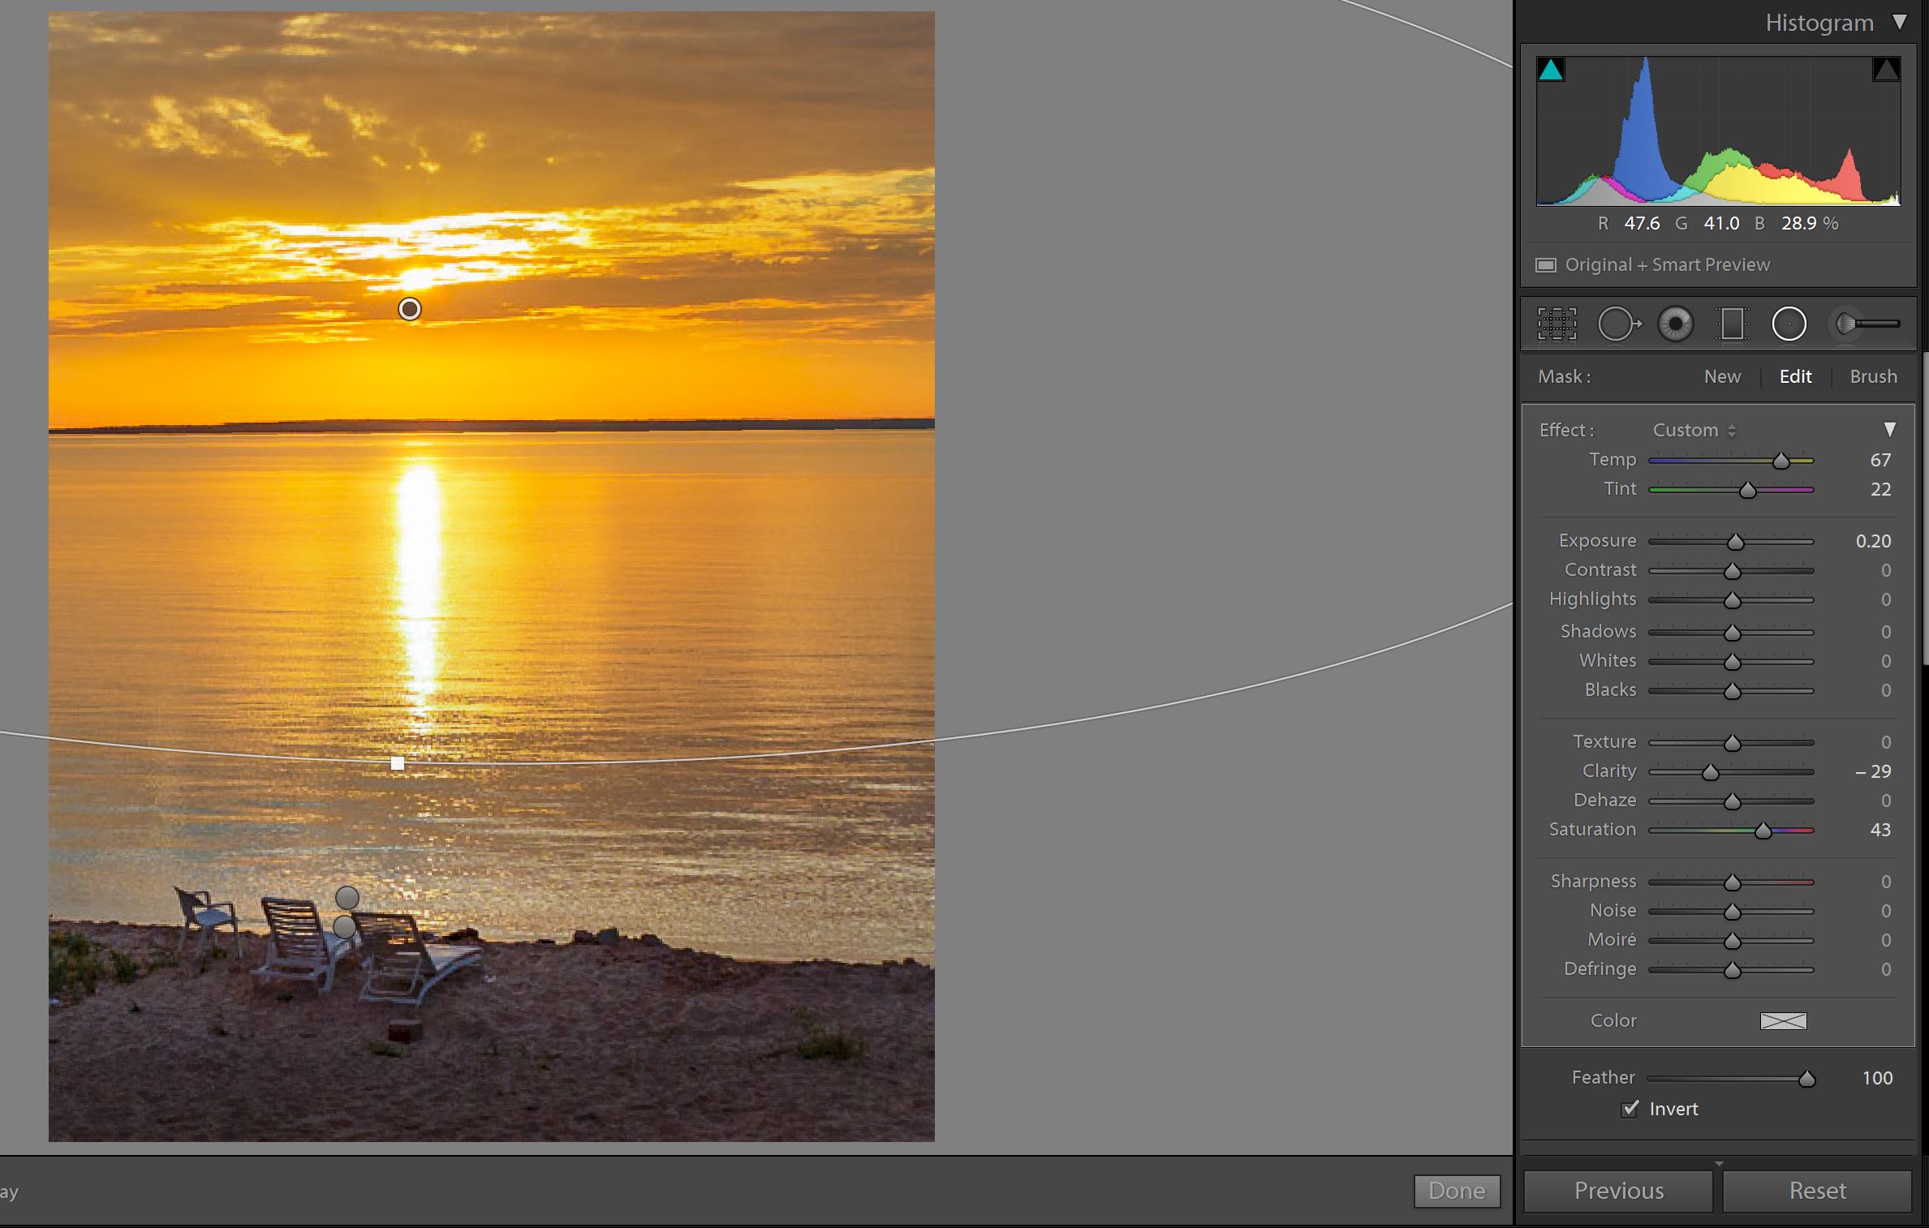Select the Radial Filter tool
Screen dimensions: 1929x1228
[1789, 324]
